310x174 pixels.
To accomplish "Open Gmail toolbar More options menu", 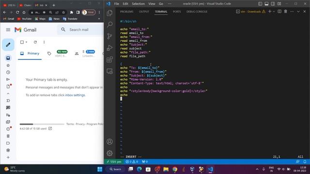I will 44,42.
